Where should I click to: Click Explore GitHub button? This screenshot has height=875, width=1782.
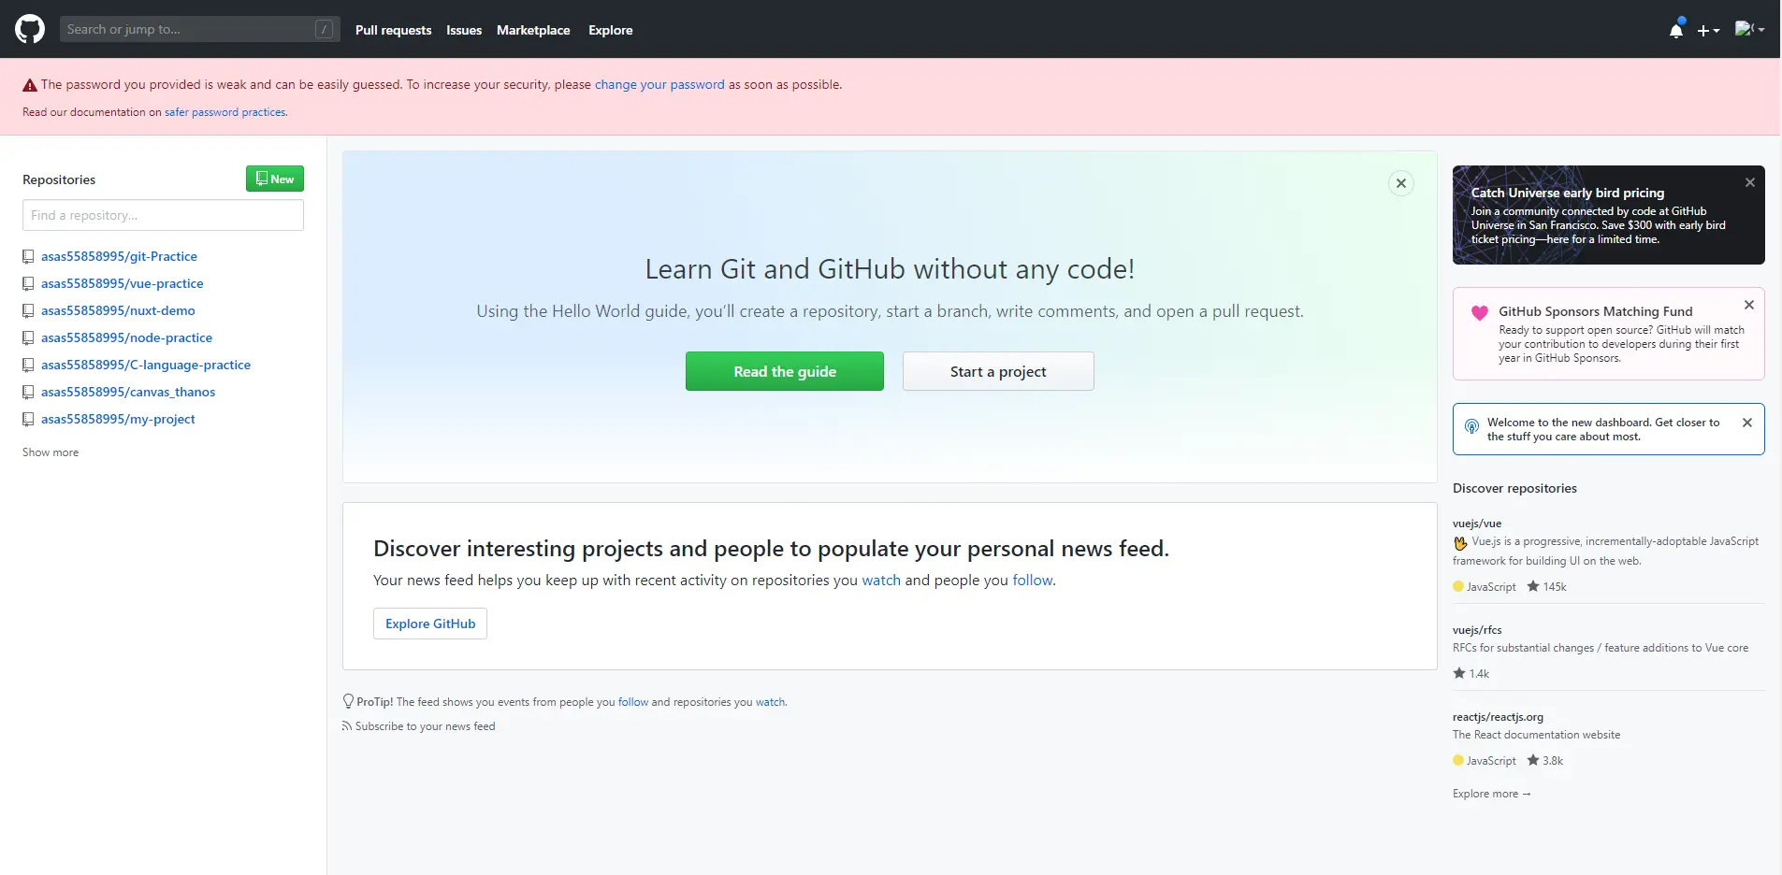click(x=430, y=624)
